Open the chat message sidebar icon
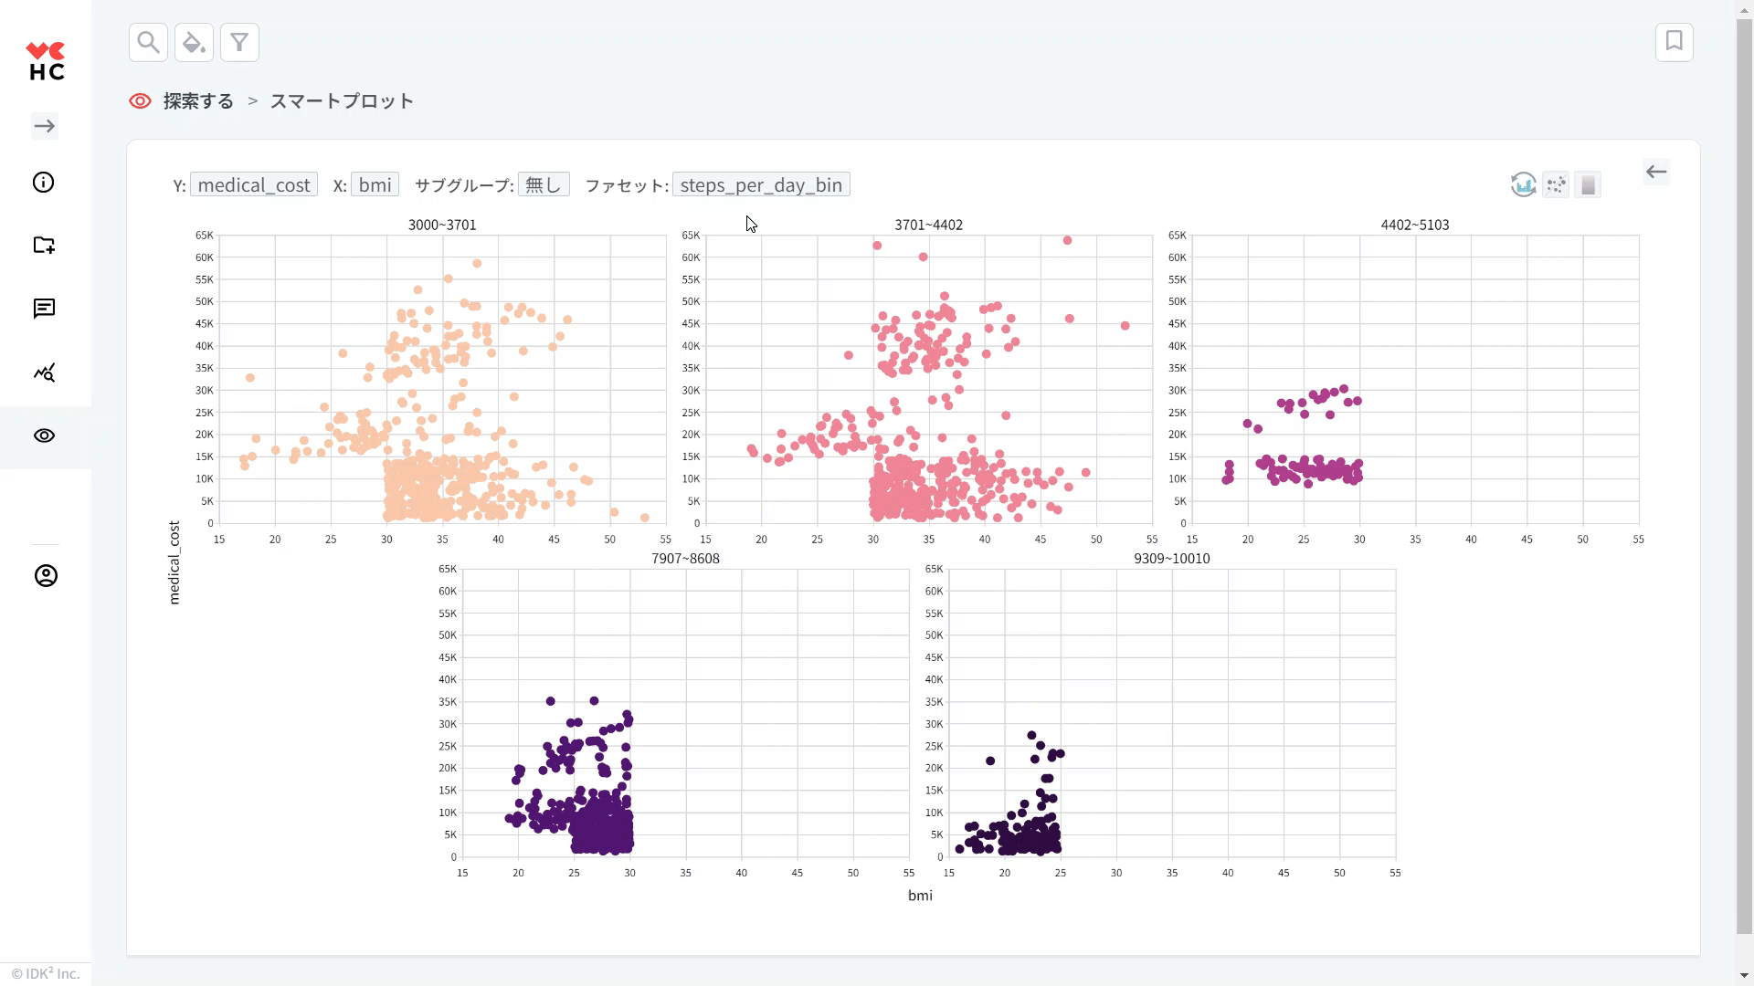The height and width of the screenshot is (986, 1754). pyautogui.click(x=44, y=309)
